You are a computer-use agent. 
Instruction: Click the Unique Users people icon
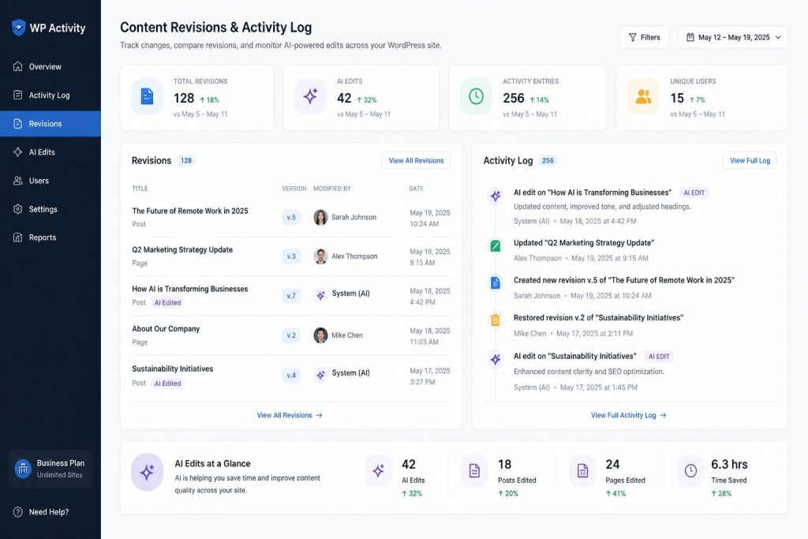click(x=643, y=96)
